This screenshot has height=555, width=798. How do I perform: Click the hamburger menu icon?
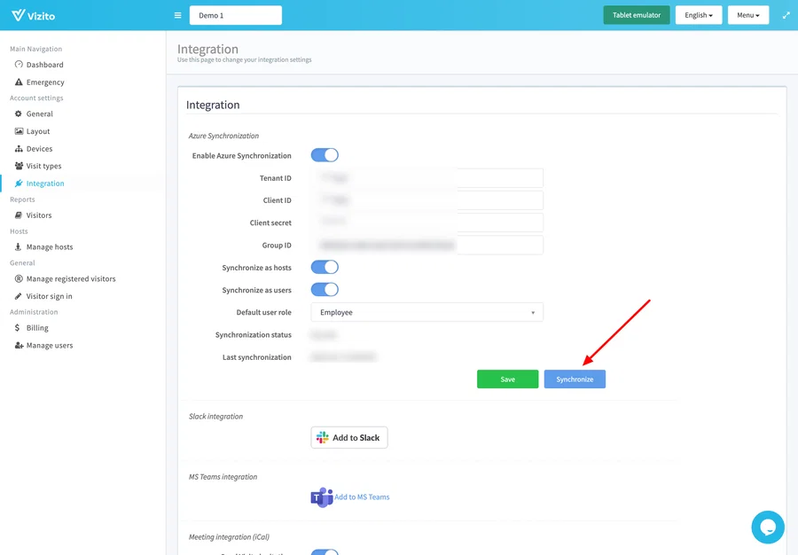(177, 14)
